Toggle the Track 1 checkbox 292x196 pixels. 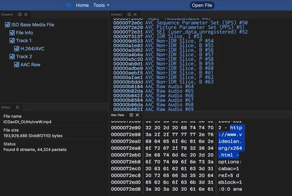pos(12,41)
